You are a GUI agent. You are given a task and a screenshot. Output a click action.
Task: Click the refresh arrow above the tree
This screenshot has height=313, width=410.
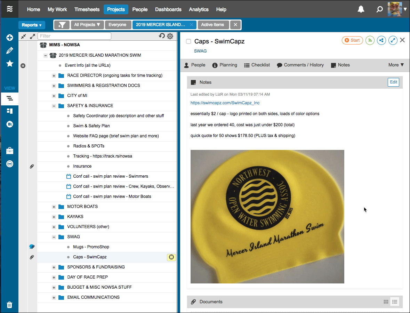tap(162, 36)
